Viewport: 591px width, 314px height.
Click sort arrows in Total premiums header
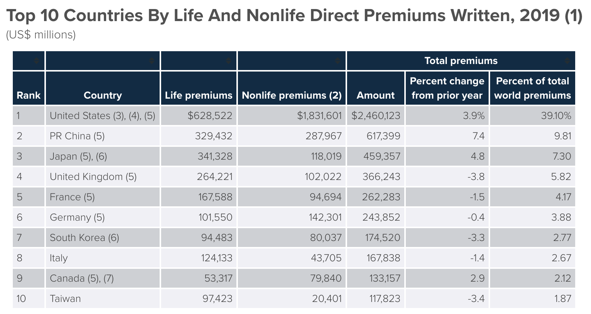pos(567,61)
